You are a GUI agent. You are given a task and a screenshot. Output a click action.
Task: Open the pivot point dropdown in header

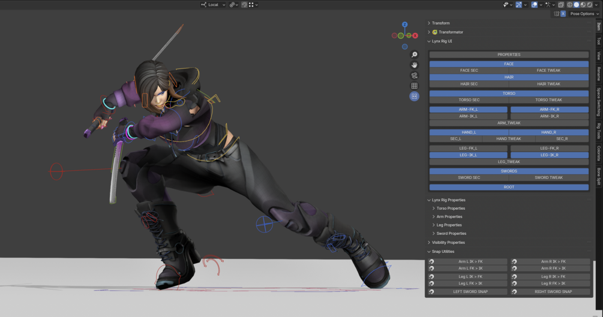234,5
